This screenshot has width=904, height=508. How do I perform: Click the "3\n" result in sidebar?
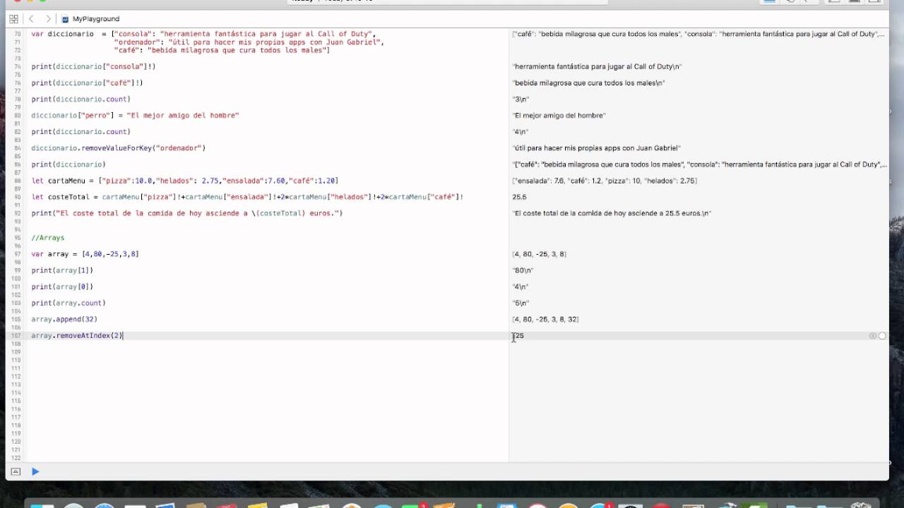(x=521, y=99)
